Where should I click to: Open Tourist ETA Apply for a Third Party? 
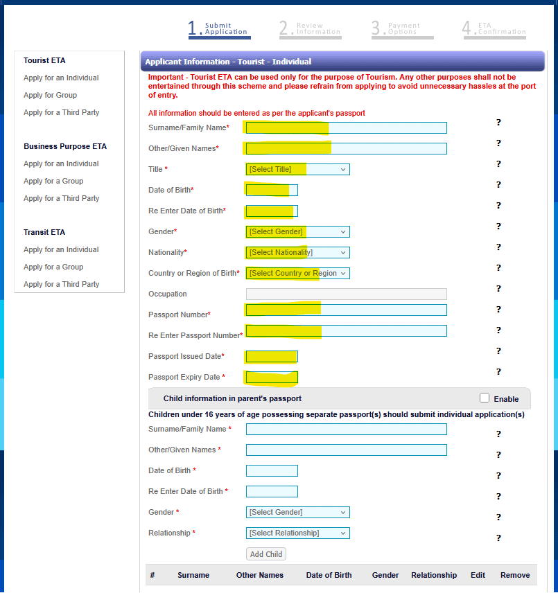coord(61,113)
